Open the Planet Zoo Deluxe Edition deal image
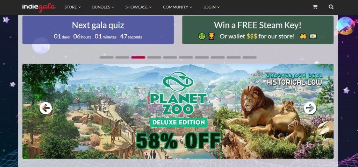The image size is (358, 167). (x=178, y=111)
